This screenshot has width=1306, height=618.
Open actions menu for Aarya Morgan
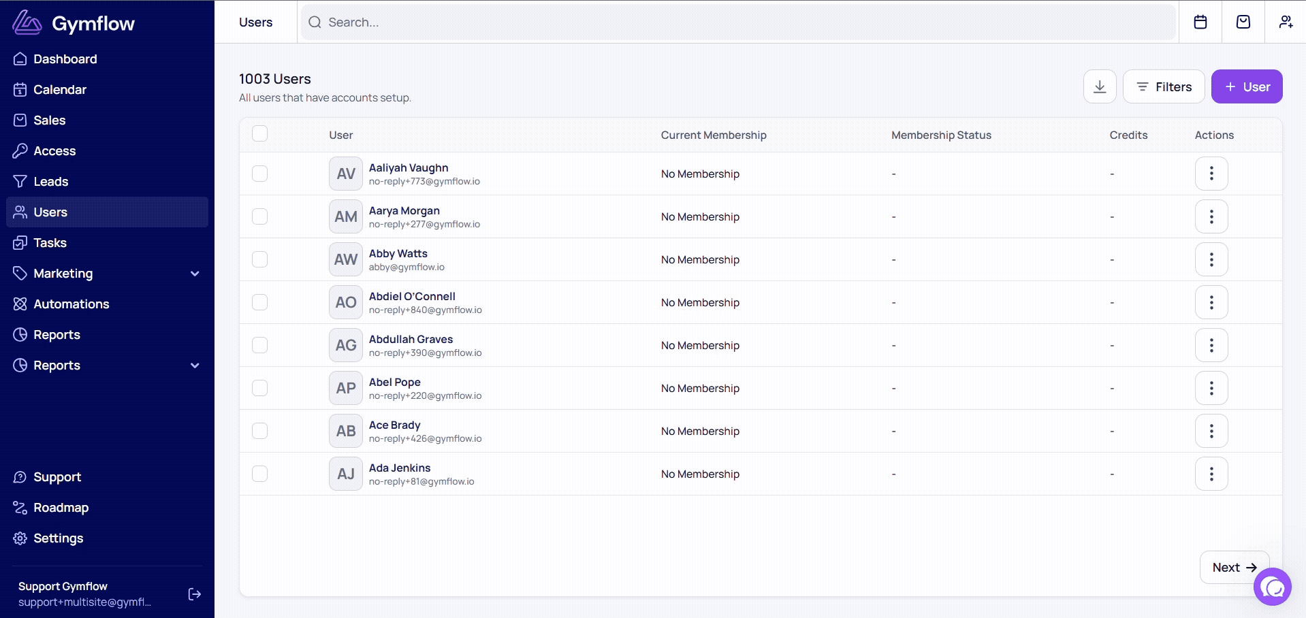click(1211, 216)
